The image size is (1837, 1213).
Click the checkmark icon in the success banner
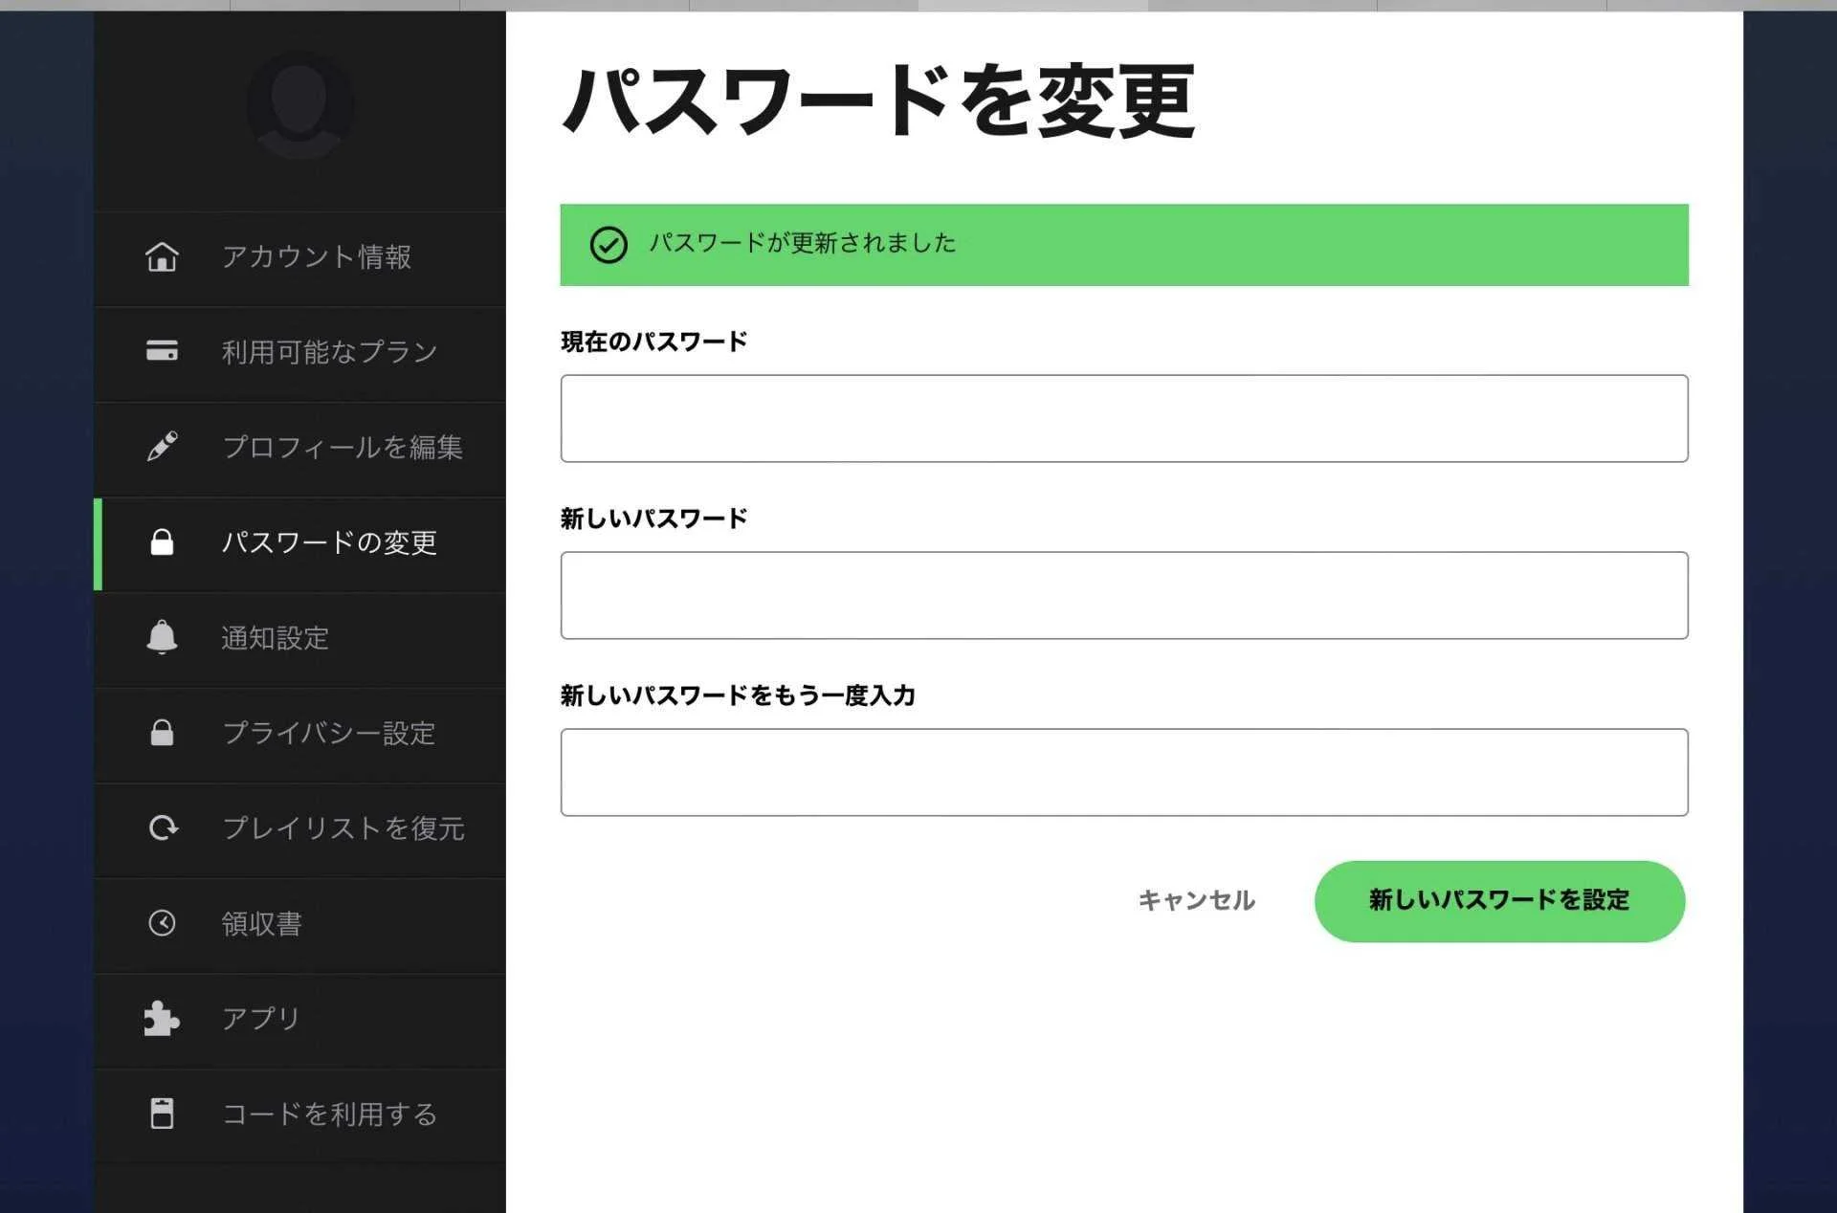tap(609, 245)
